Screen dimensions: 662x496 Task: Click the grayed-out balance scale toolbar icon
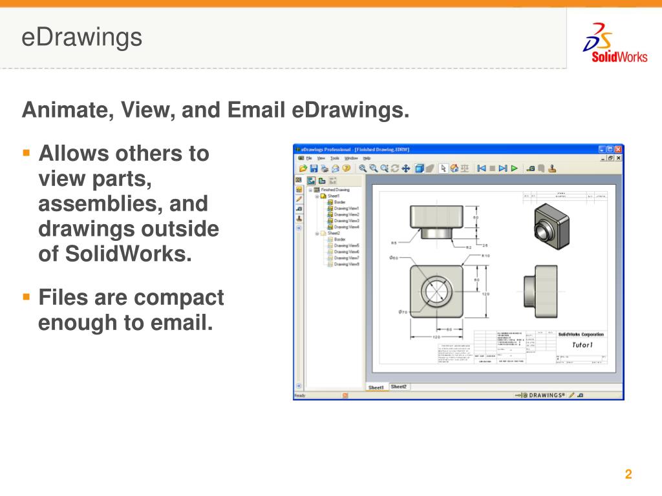pos(465,169)
